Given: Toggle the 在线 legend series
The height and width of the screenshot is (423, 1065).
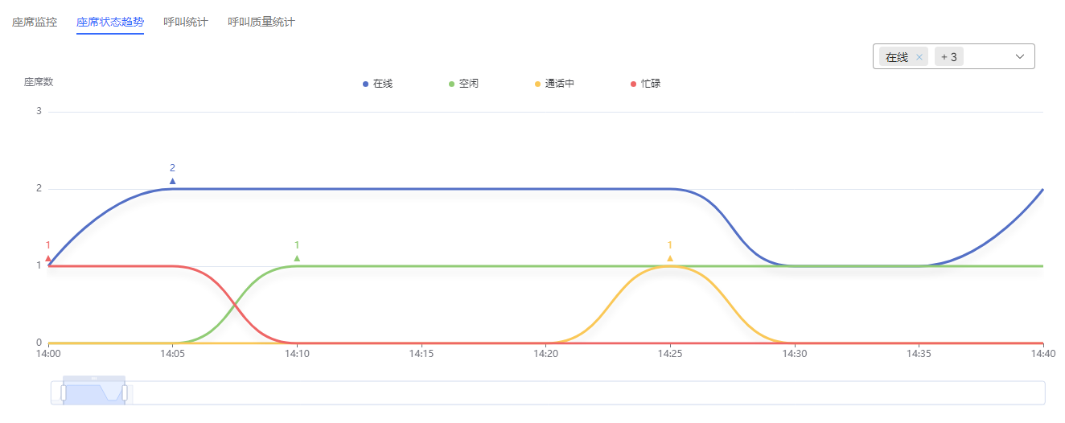Looking at the screenshot, I should point(377,84).
